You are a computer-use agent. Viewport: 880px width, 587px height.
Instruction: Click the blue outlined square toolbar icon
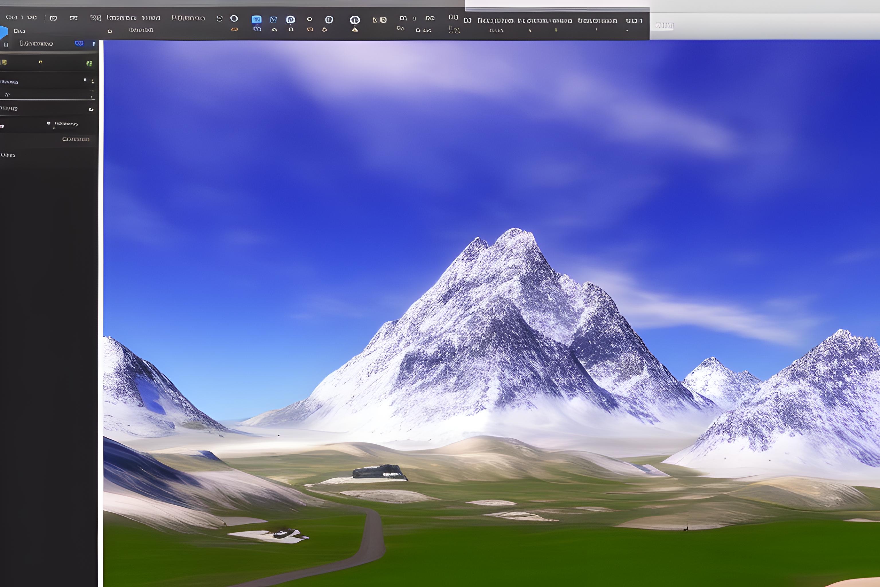[x=274, y=19]
